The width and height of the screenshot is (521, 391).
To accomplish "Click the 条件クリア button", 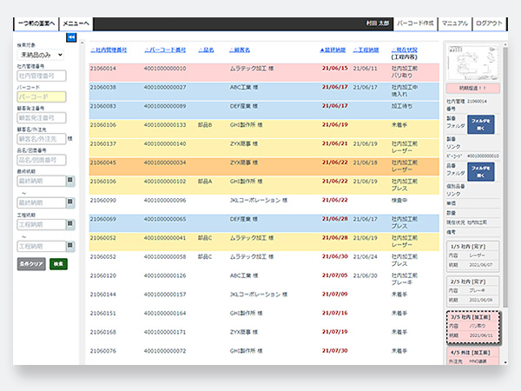I will click(30, 263).
